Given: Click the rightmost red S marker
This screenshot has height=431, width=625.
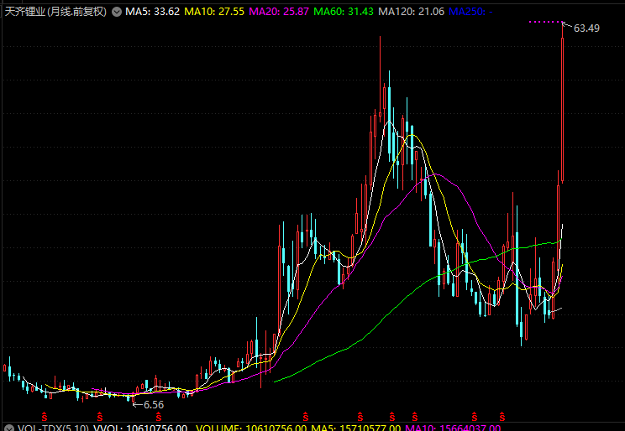Looking at the screenshot, I should (x=502, y=416).
